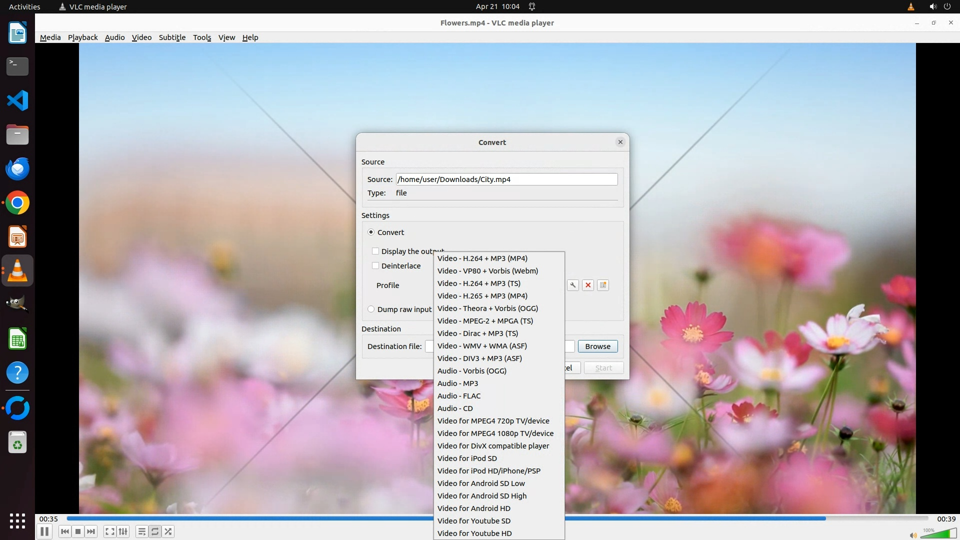Image resolution: width=960 pixels, height=540 pixels.
Task: Pause playback with the pause button
Action: (x=44, y=531)
